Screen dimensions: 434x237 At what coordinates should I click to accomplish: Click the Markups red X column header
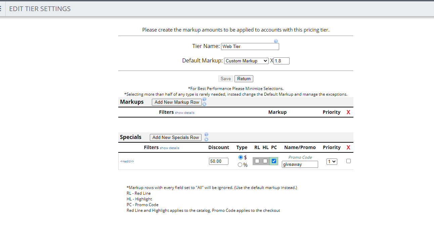pos(348,112)
